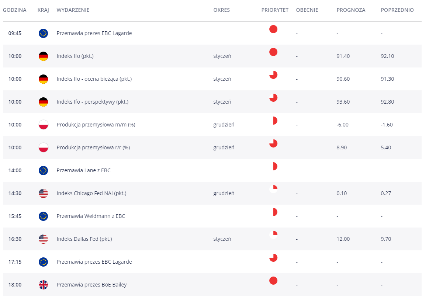This screenshot has width=429, height=302.
Task: Sort by the GODZINA column header
Action: coord(14,10)
